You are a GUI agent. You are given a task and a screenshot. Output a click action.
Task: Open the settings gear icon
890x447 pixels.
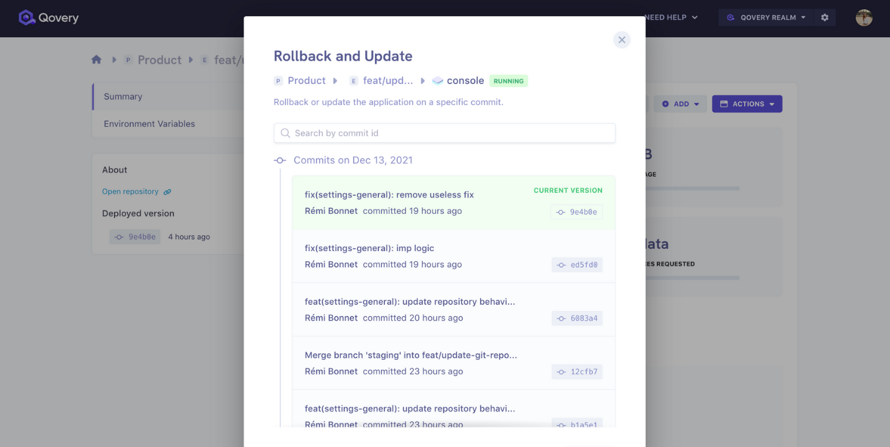[x=825, y=17]
